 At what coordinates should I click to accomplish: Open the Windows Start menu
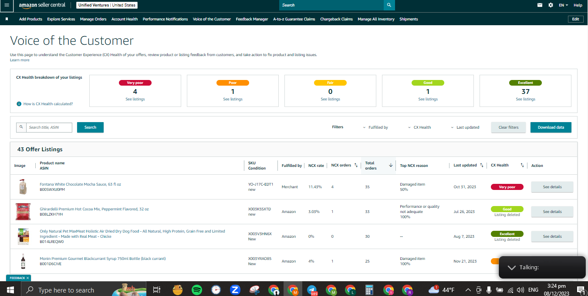pyautogui.click(x=10, y=289)
